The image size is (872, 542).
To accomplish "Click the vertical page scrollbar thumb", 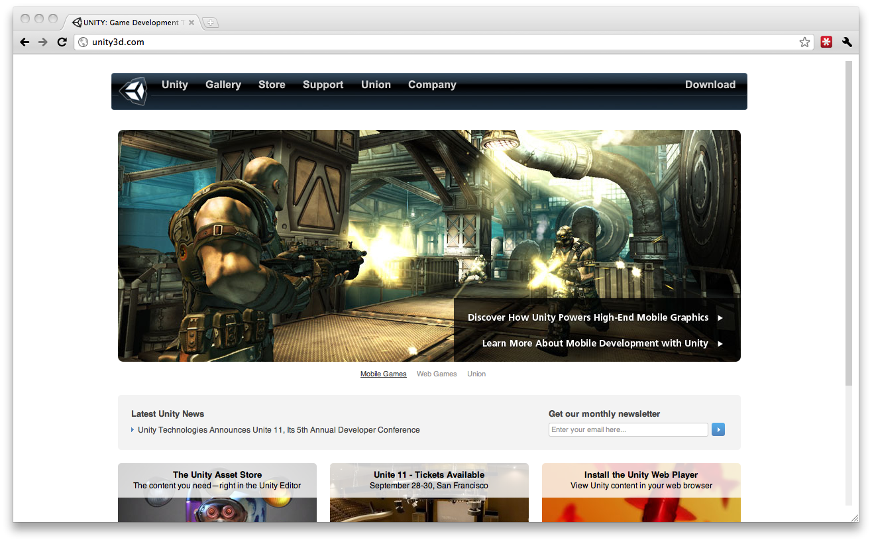I will point(848,223).
